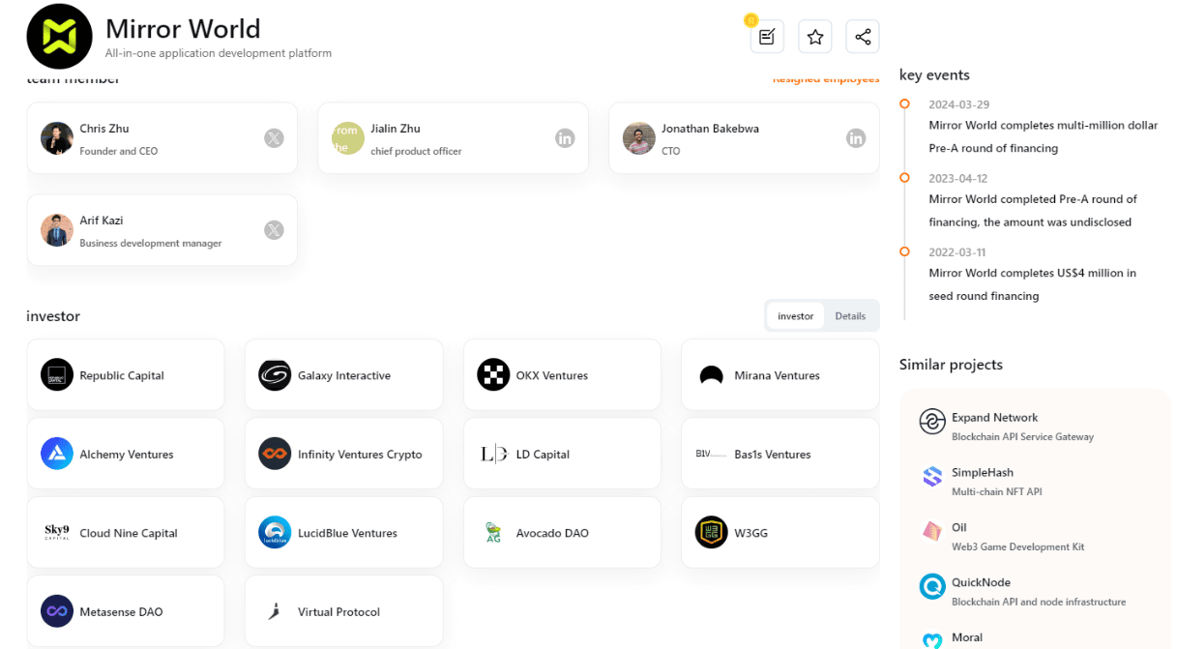
Task: Click the 2023-04-12 timeline marker
Action: [904, 178]
